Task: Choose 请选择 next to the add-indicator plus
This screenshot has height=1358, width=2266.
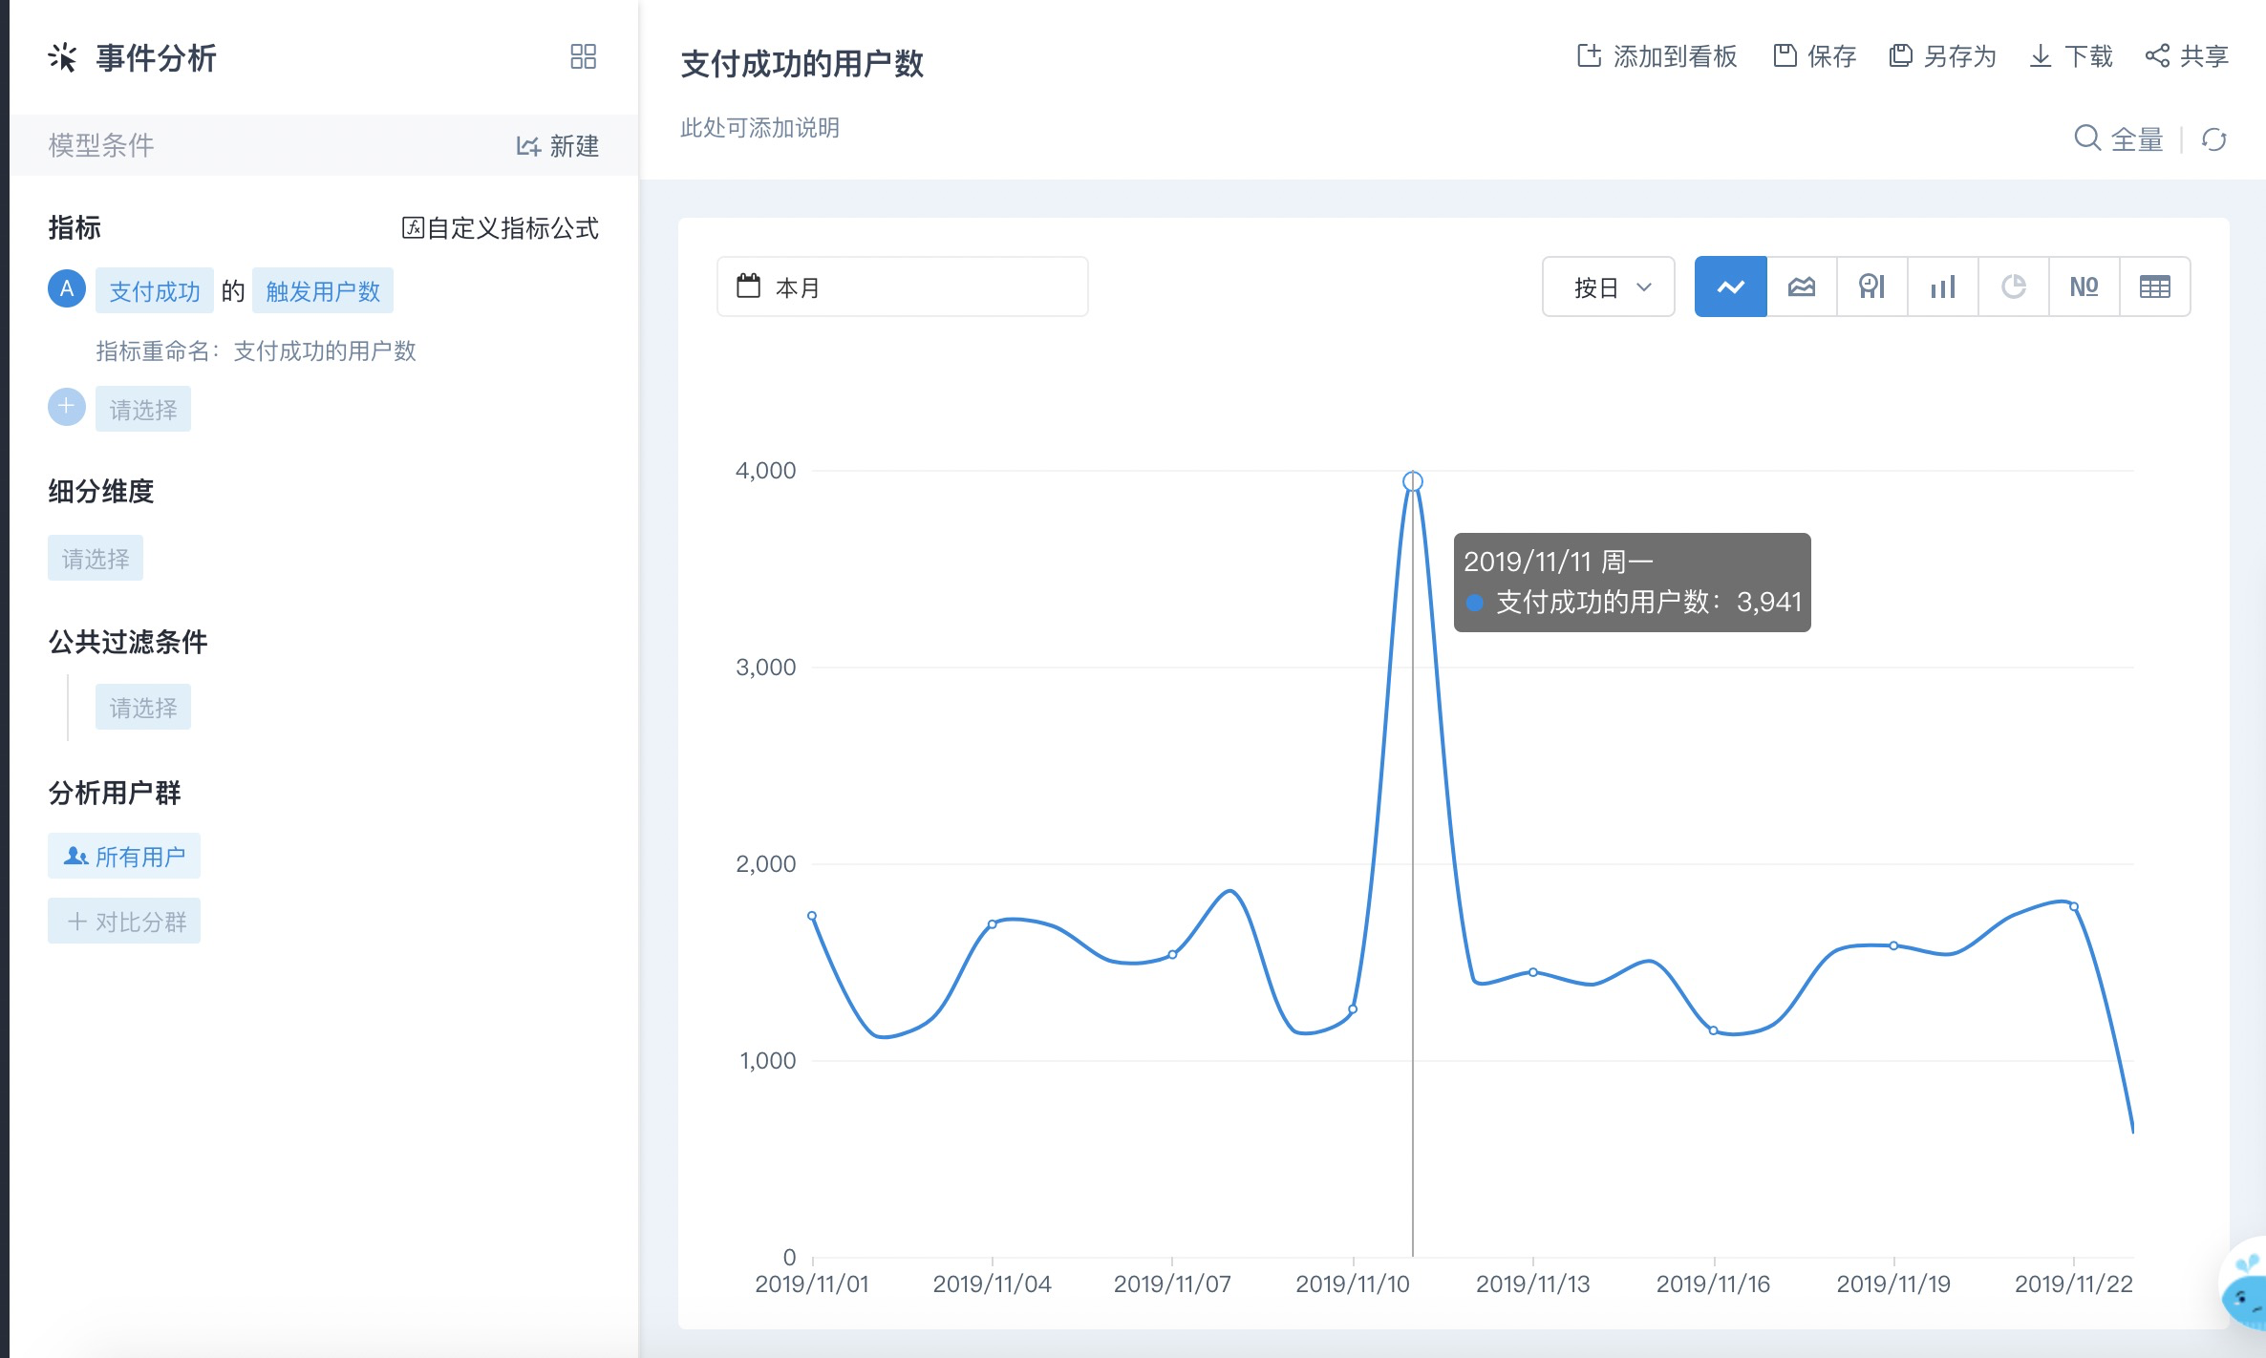Action: point(143,410)
